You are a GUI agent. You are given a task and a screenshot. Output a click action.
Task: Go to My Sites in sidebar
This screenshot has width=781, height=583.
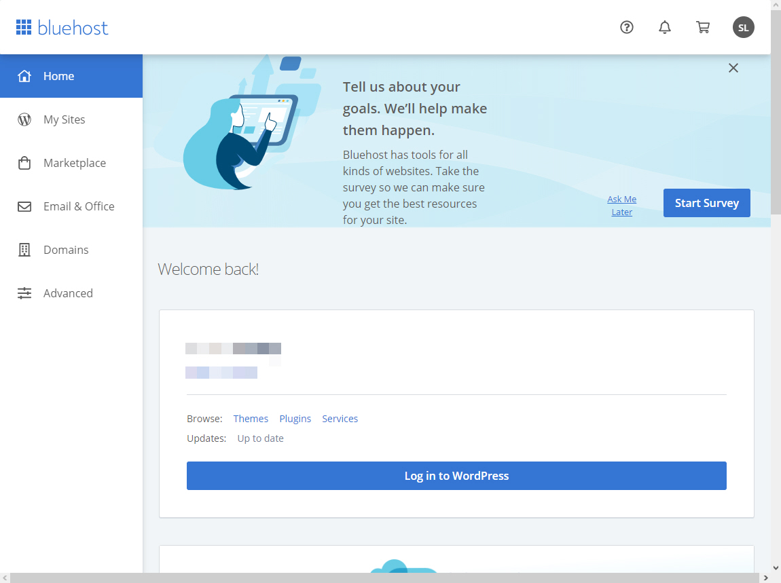71,119
